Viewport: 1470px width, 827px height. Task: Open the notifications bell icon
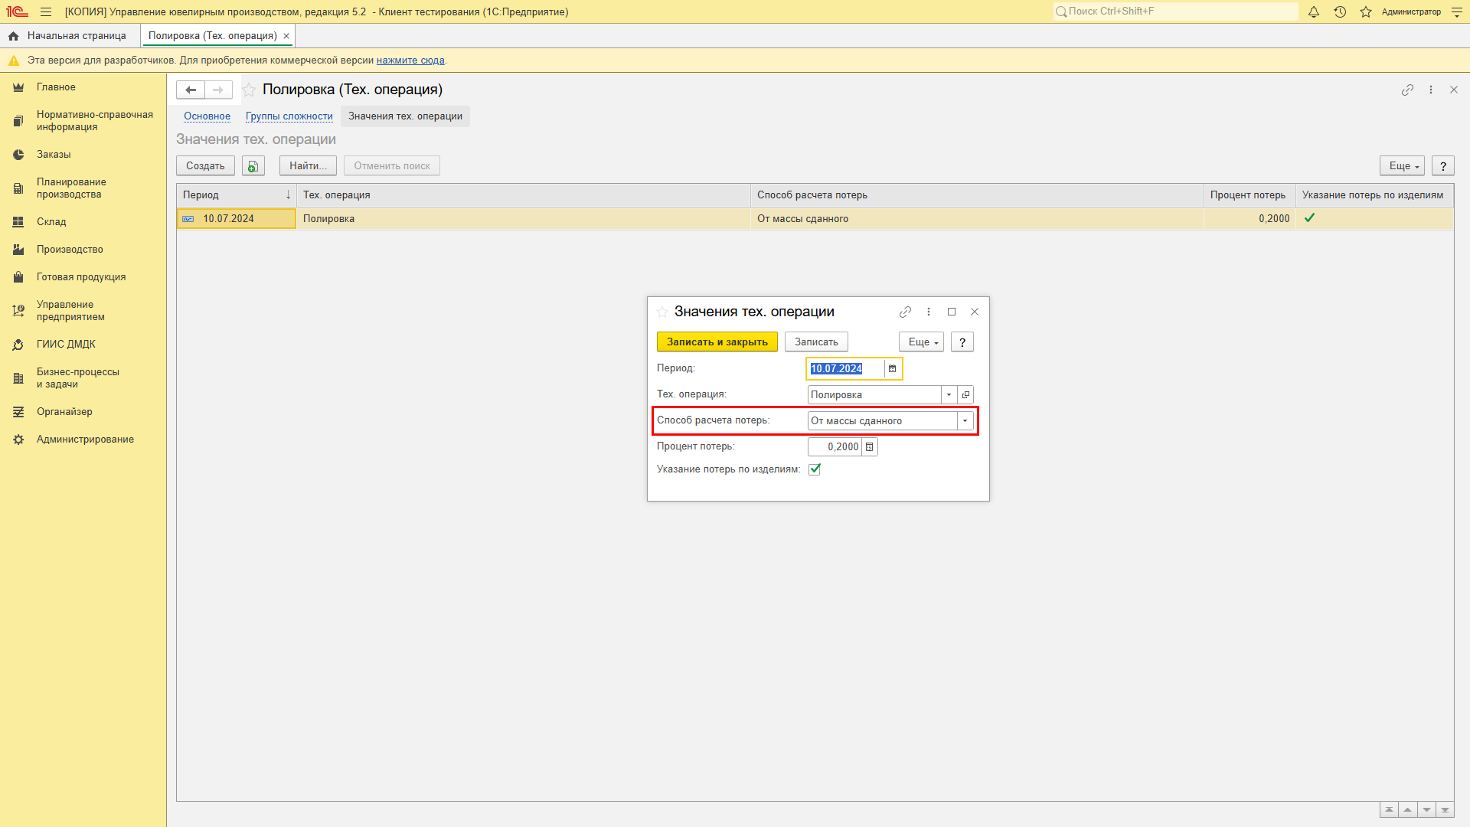click(x=1314, y=11)
